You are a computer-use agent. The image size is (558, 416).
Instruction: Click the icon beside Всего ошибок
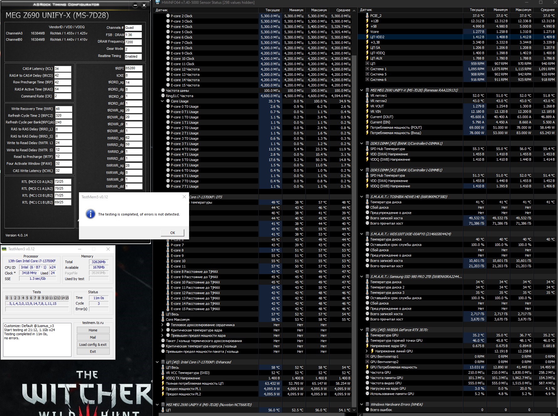click(367, 410)
